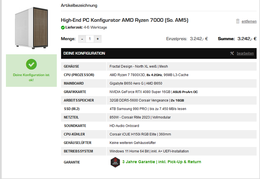Viewport: 260px width, 179px height.
Task: Click the GRAFIKKARTE row label
Action: tap(75, 92)
